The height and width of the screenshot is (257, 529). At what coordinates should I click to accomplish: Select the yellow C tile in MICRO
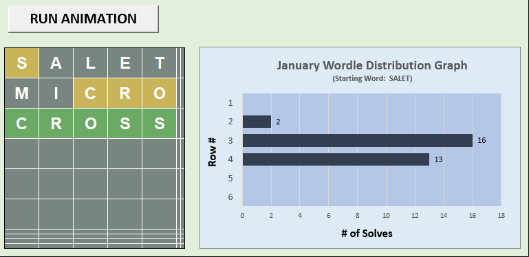[x=90, y=93]
